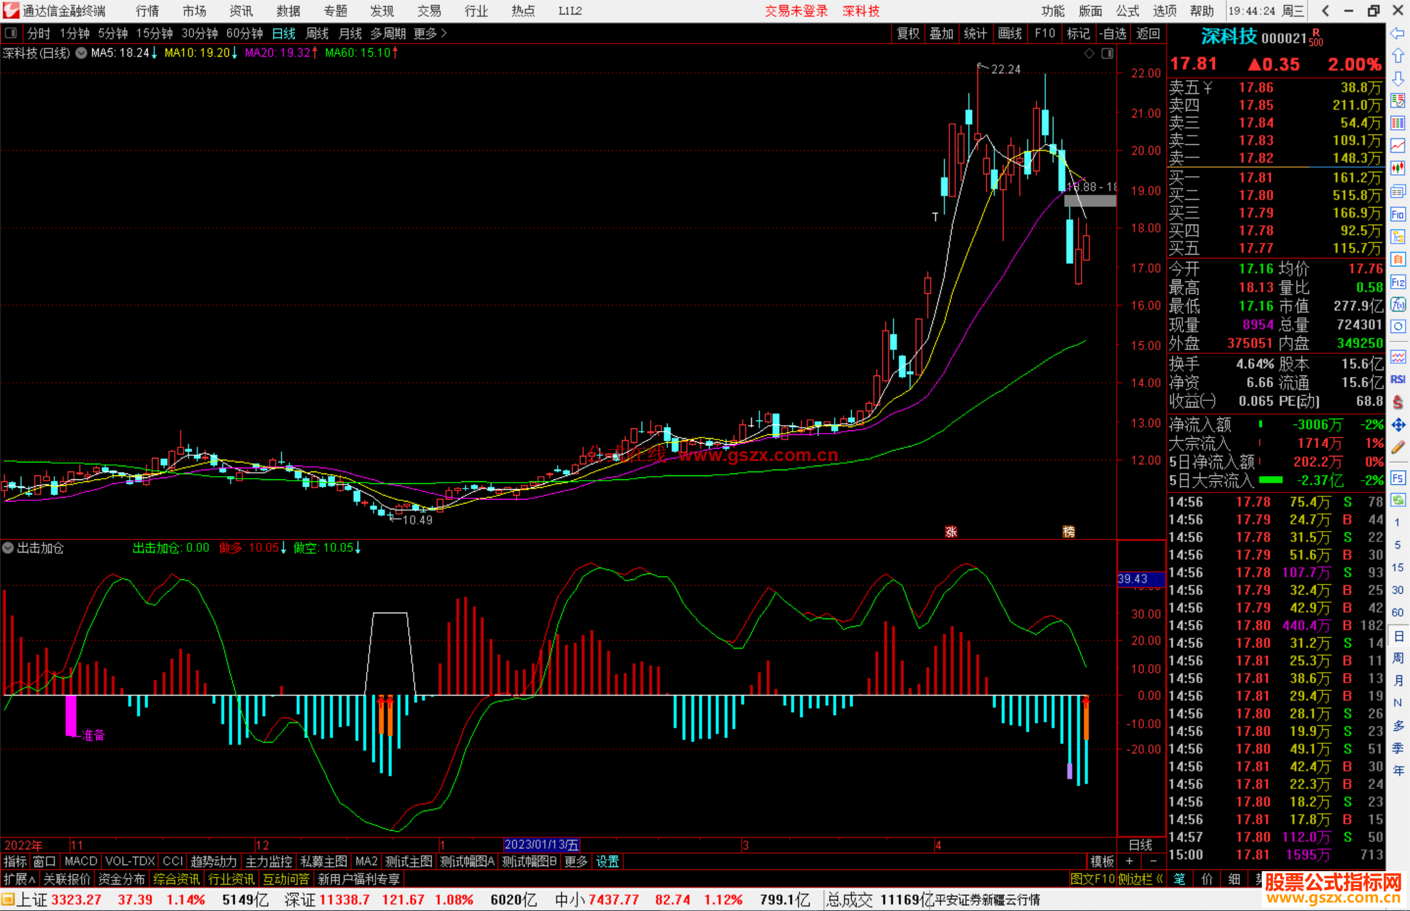This screenshot has height=911, width=1410.
Task: Click the 设置 link in indicator bar
Action: pos(607,861)
